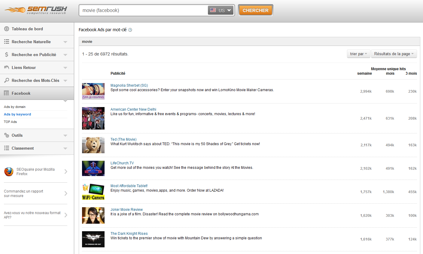Click the '1,380k' monthly hits value
The image size is (423, 254).
388,192
